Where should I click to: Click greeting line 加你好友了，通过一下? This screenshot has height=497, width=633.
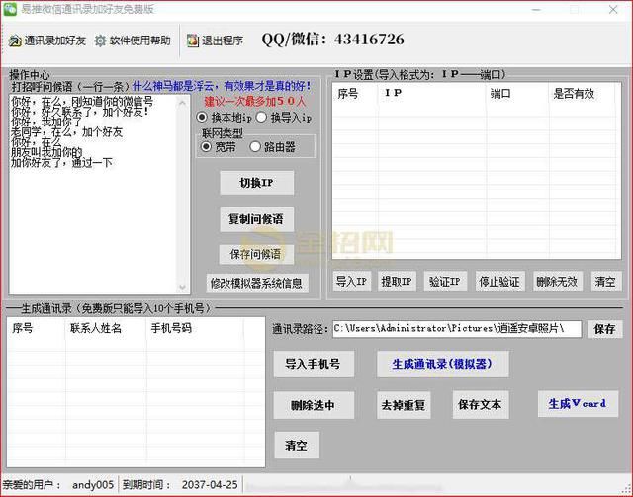[61, 163]
